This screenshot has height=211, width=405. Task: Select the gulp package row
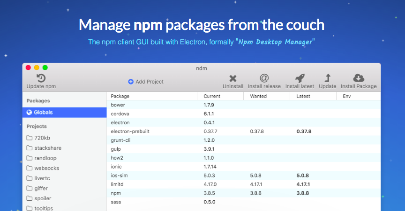[244, 149]
